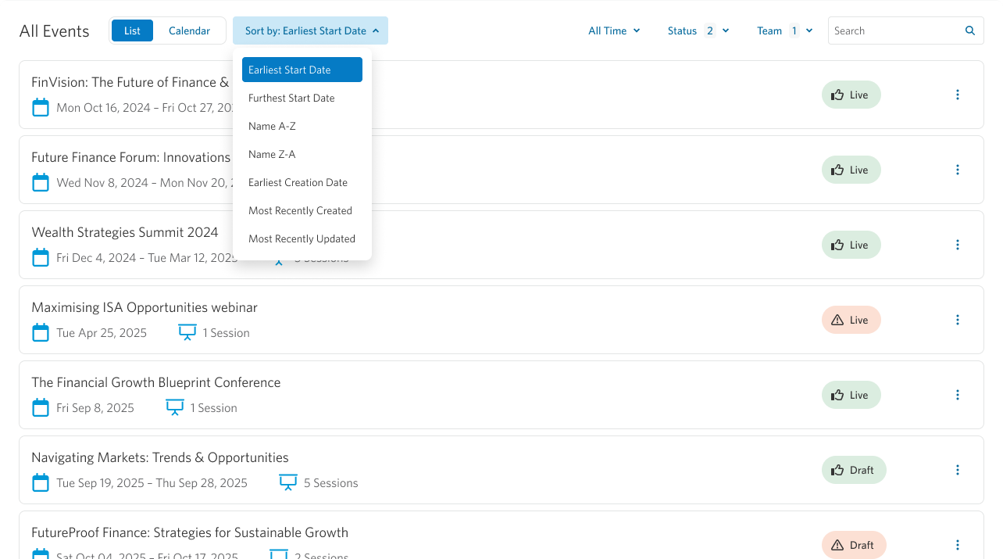Click into the Search input field
The width and height of the screenshot is (1003, 559).
[x=894, y=31]
